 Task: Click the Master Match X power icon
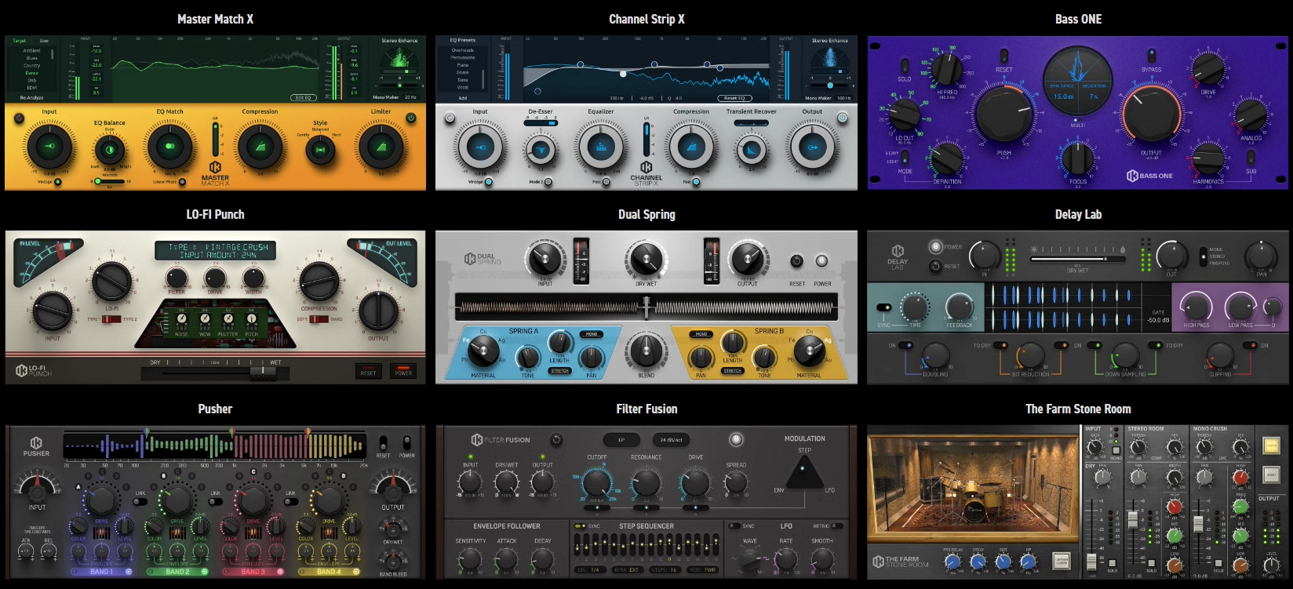tap(410, 118)
